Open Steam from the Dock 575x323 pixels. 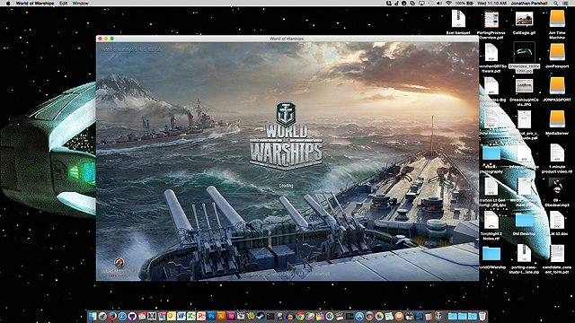coord(261,316)
